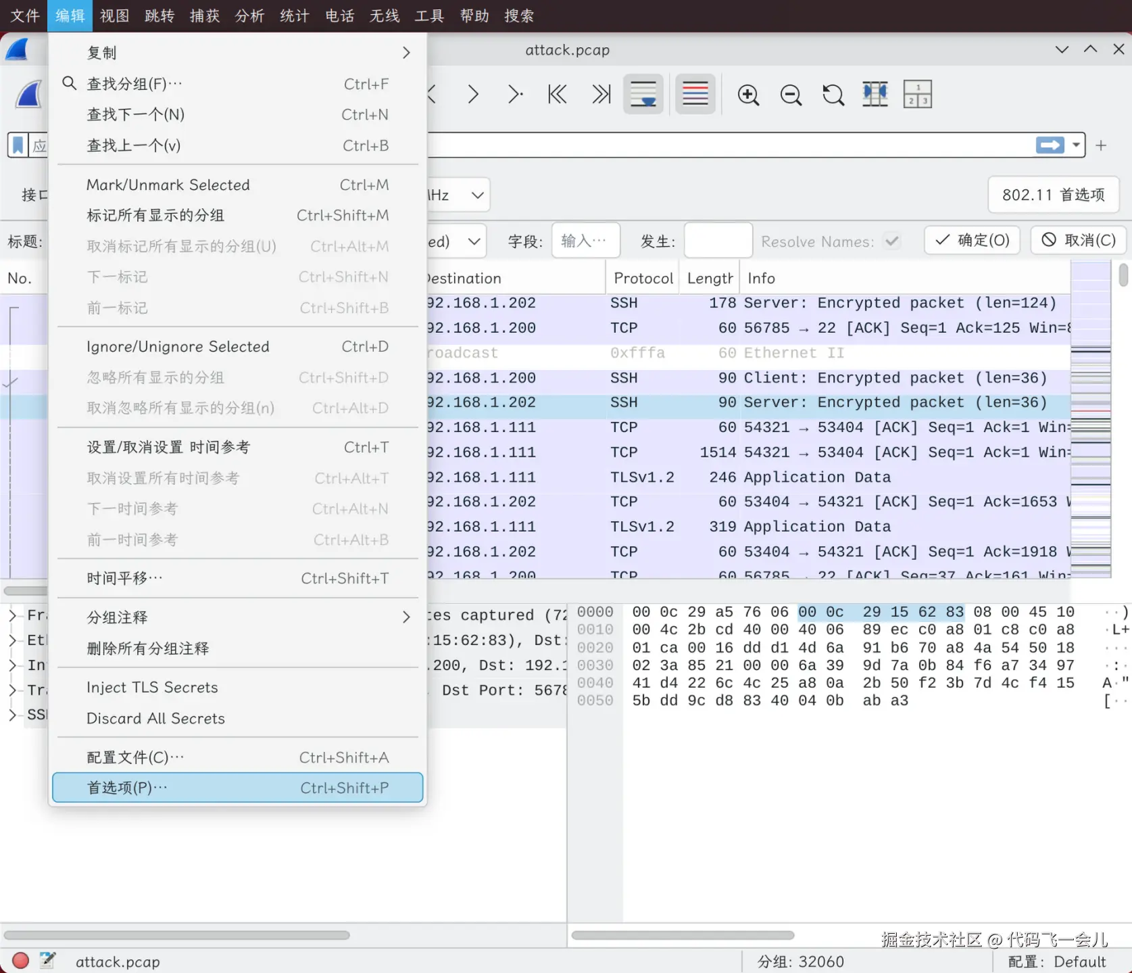This screenshot has height=973, width=1132.
Task: Open the 捕获 menu
Action: pyautogui.click(x=205, y=16)
